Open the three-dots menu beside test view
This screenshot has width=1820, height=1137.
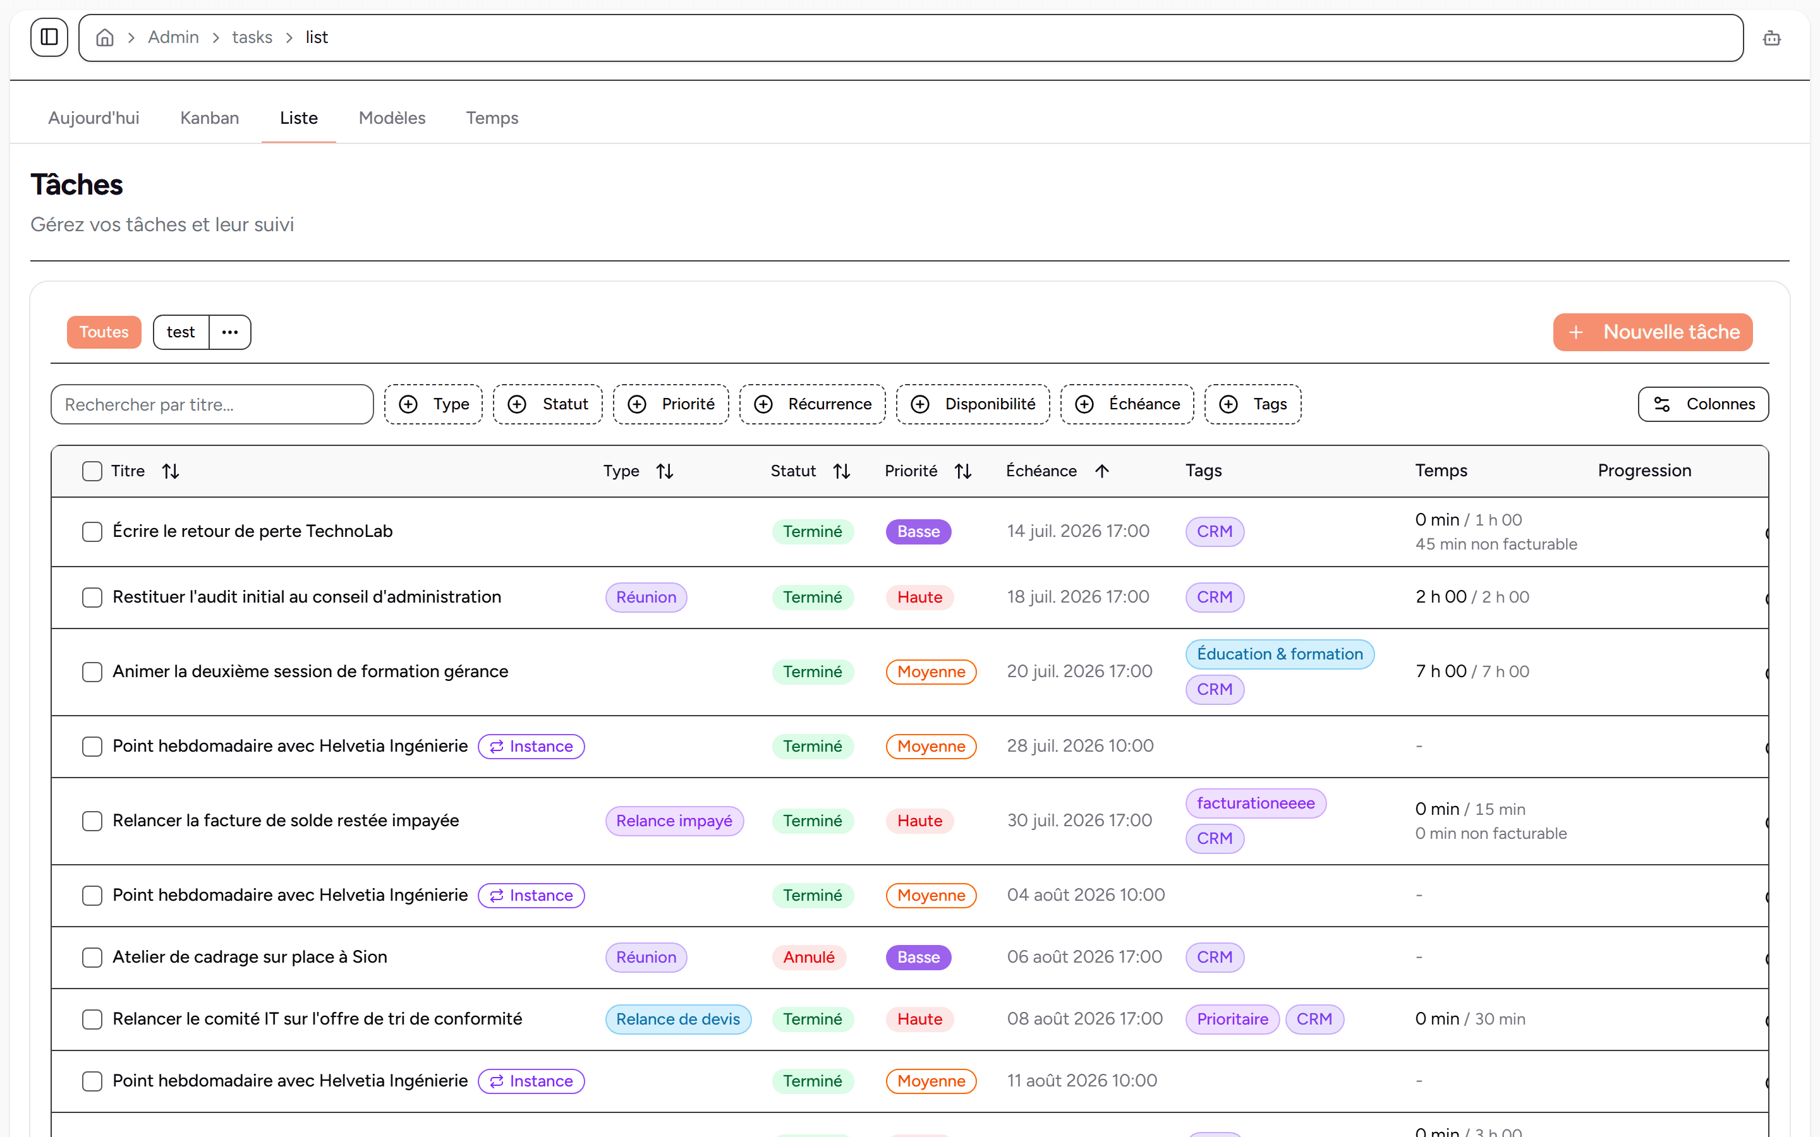coord(230,332)
